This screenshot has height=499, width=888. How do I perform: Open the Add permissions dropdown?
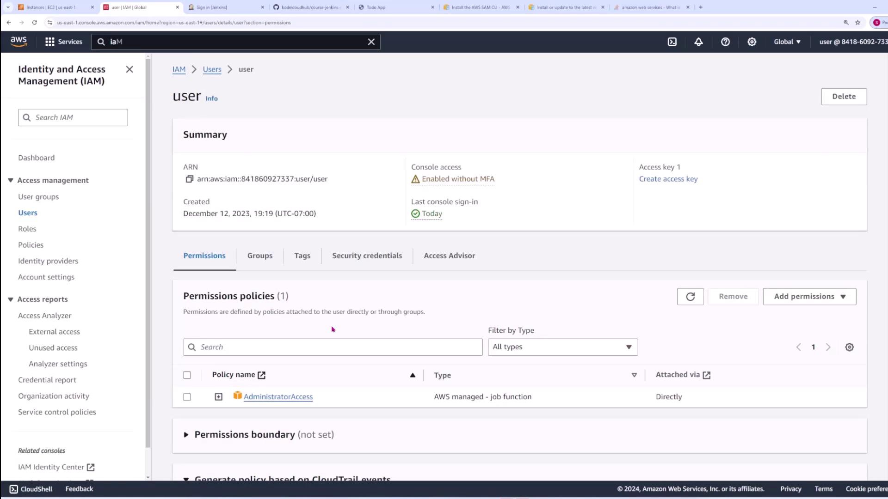809,297
